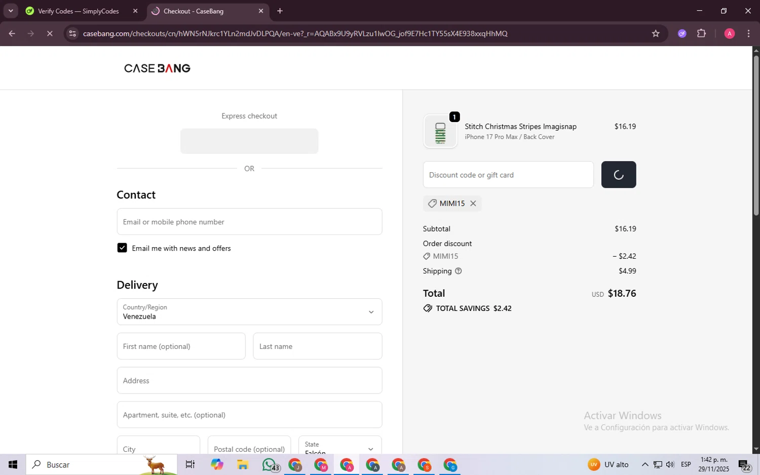Image resolution: width=760 pixels, height=475 pixels.
Task: Open the Chrome three-dot menu
Action: (748, 34)
